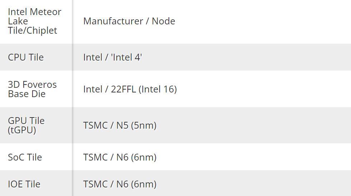This screenshot has width=351, height=196.
Task: Click the '3D Foveros Base Die' cell
Action: (x=32, y=89)
